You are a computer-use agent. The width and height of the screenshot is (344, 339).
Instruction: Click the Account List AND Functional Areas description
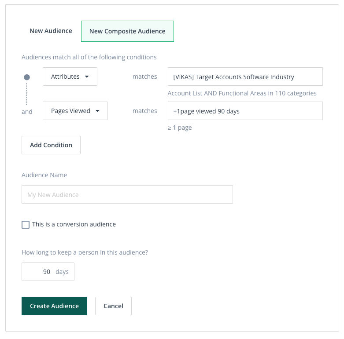pos(242,93)
